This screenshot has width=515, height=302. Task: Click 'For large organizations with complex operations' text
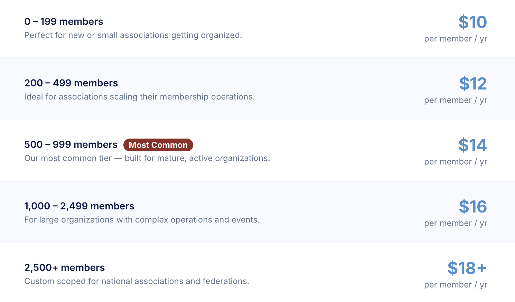[x=142, y=220]
